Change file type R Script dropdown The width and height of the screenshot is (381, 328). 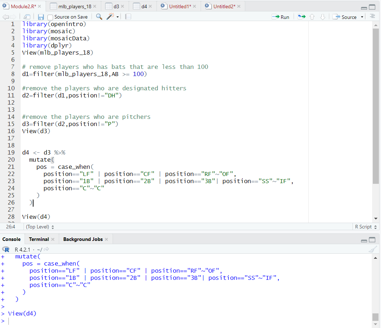[x=366, y=227]
